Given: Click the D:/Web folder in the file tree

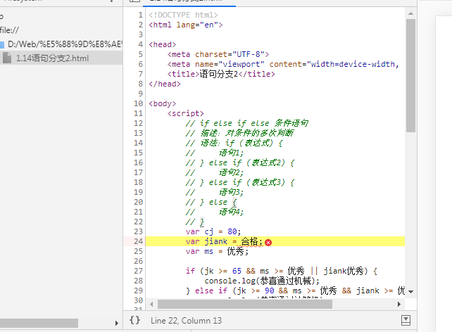Looking at the screenshot, I should tap(65, 44).
